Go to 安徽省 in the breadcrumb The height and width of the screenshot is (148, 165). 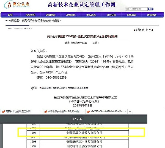(56, 20)
